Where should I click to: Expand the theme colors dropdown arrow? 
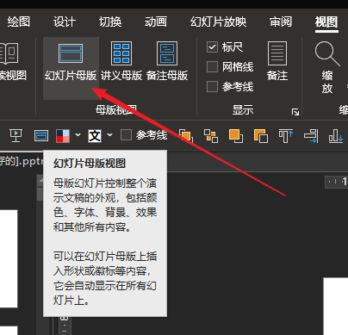point(78,134)
